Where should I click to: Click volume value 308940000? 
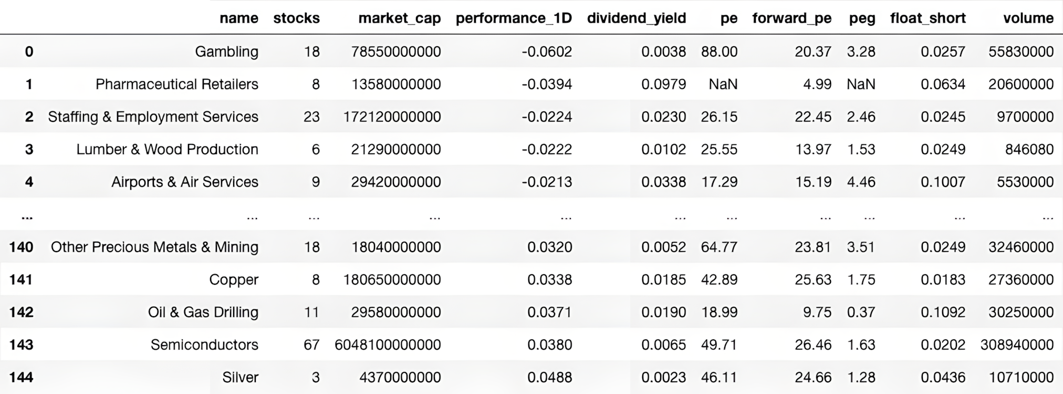(1017, 345)
